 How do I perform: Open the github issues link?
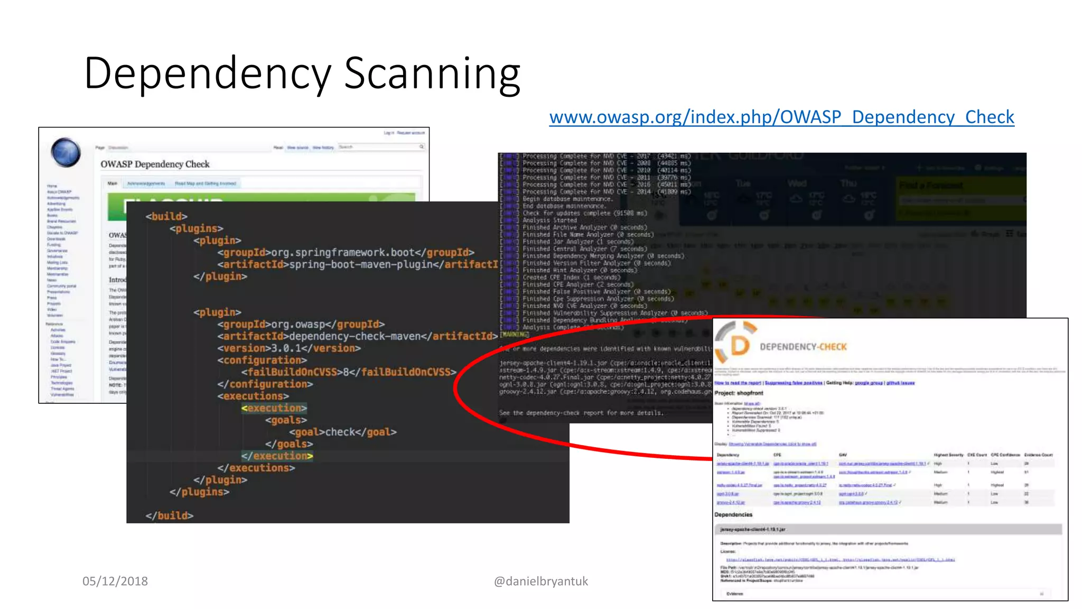coord(900,383)
